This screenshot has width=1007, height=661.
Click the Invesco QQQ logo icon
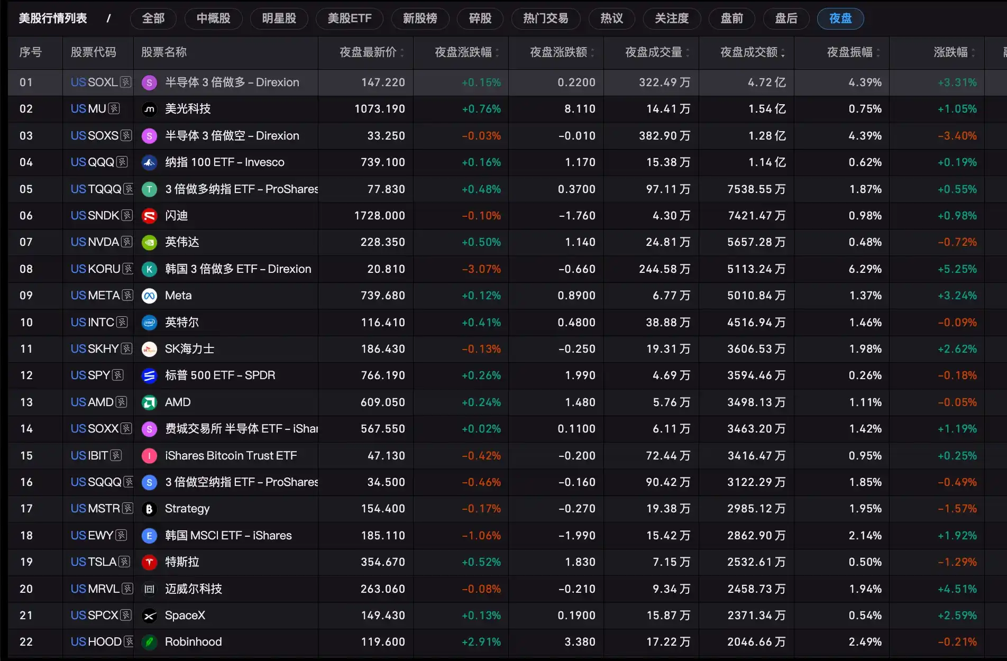(x=150, y=162)
